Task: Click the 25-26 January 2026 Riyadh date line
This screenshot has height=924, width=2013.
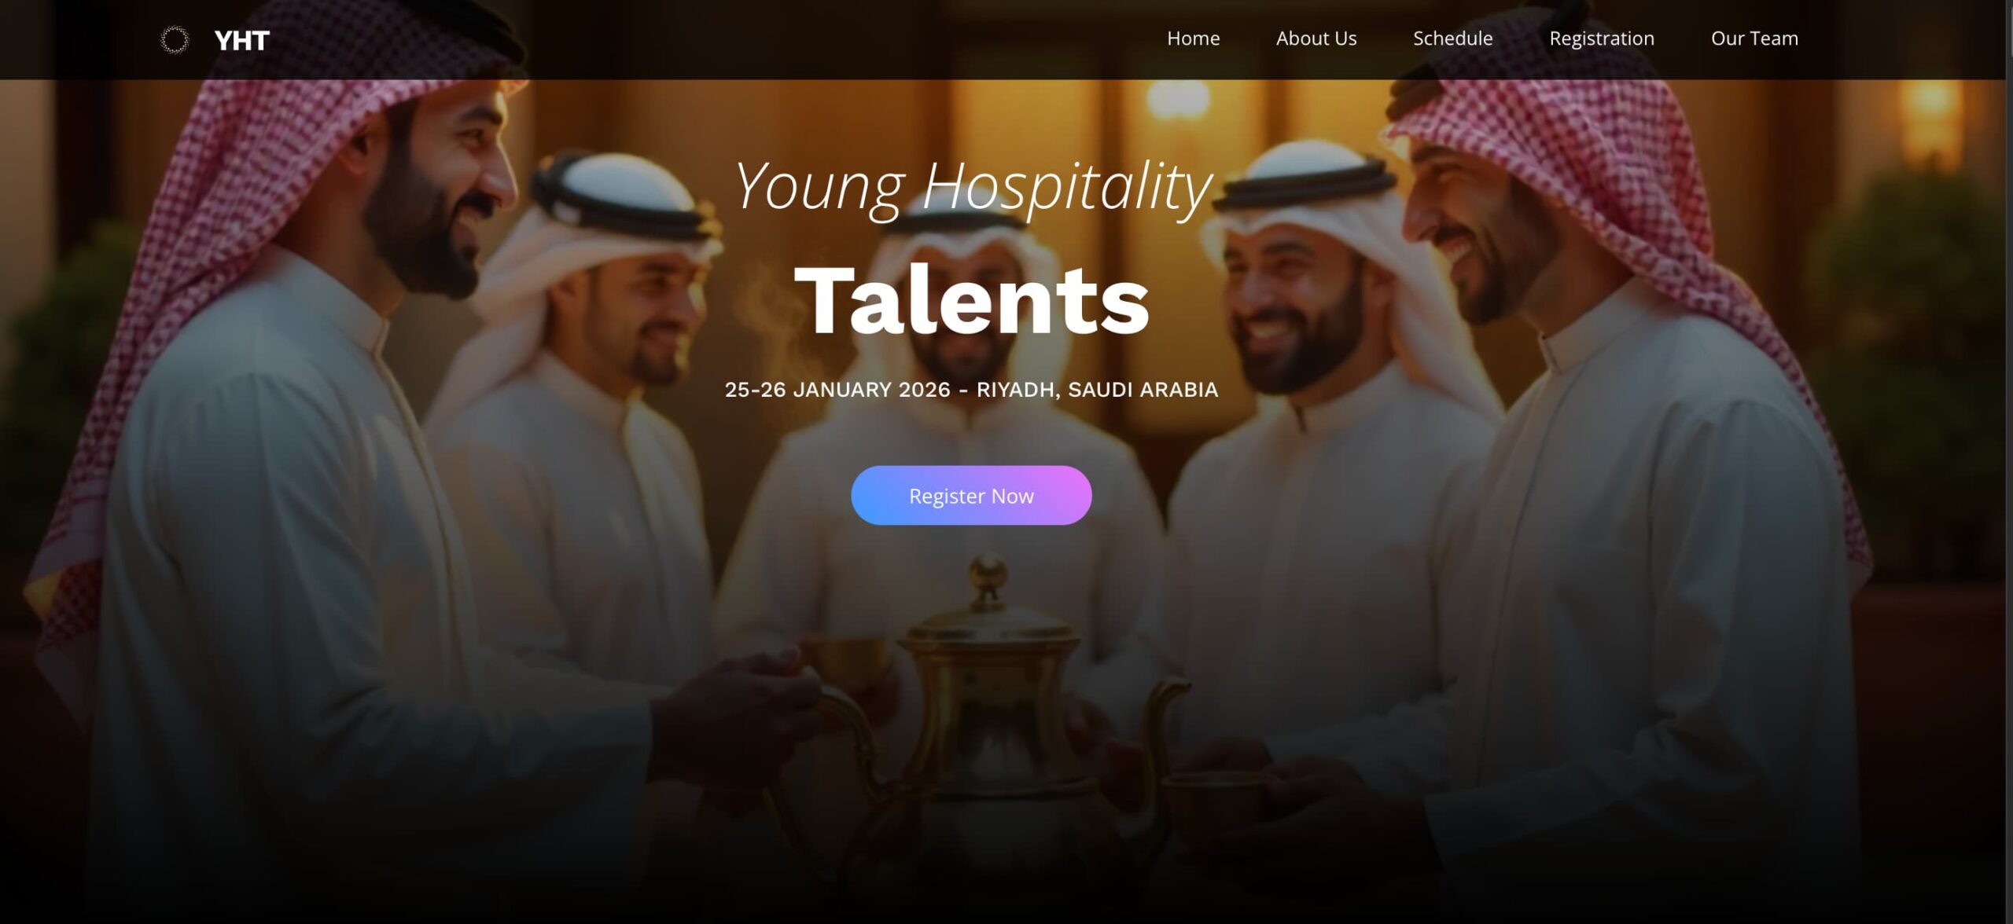Action: point(971,390)
